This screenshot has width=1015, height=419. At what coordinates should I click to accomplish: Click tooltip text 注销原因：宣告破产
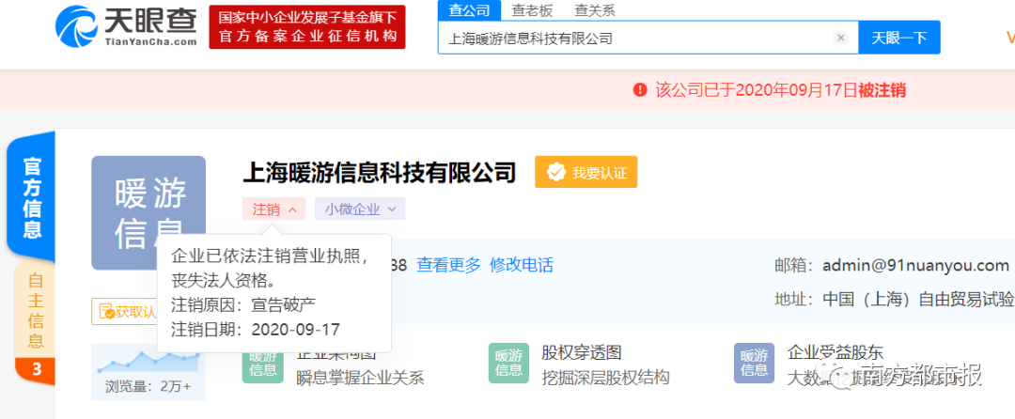coord(243,303)
